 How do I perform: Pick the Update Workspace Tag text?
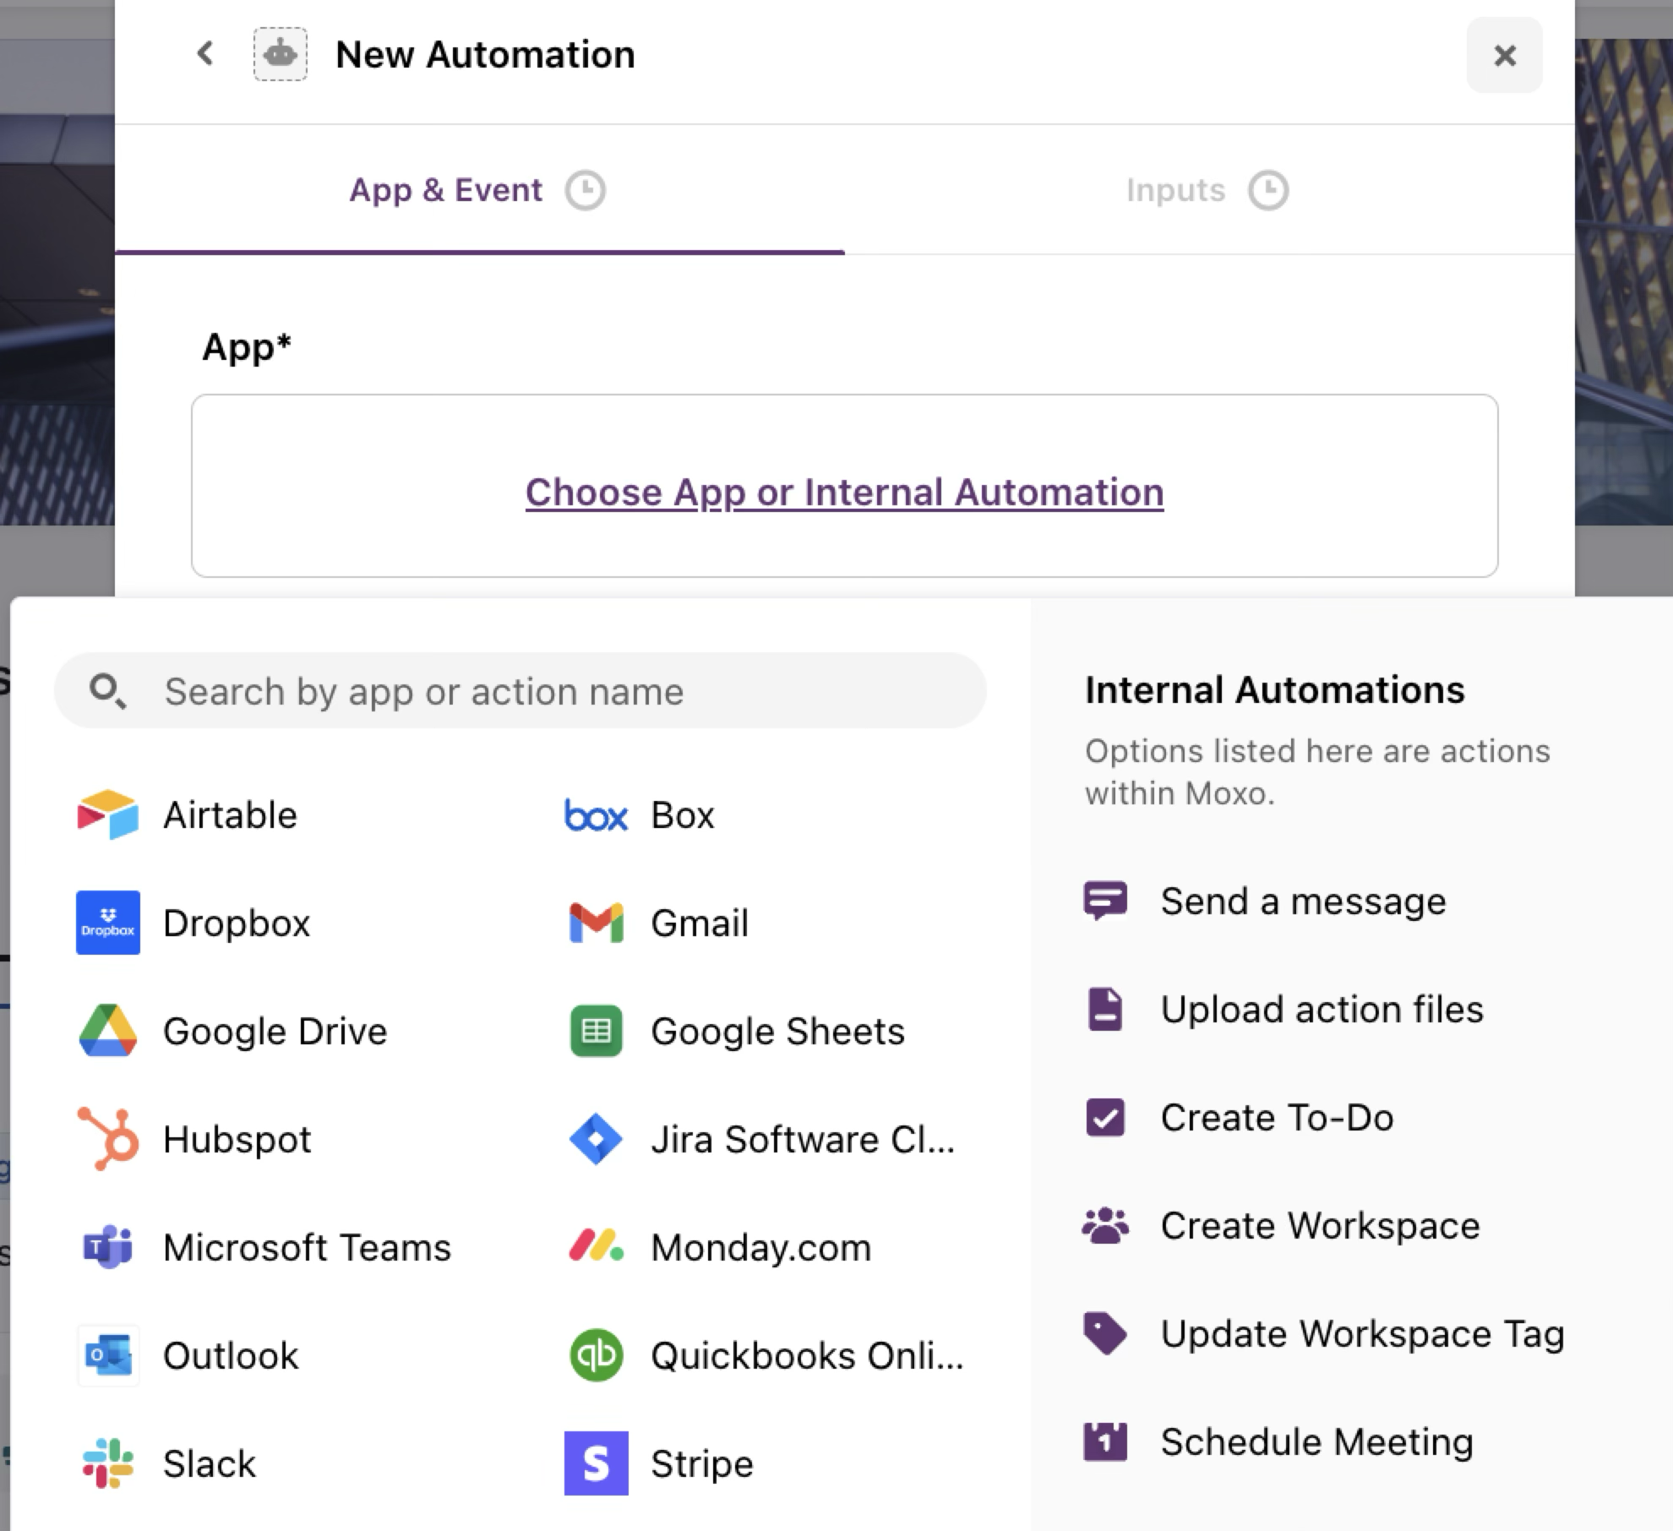[1362, 1334]
